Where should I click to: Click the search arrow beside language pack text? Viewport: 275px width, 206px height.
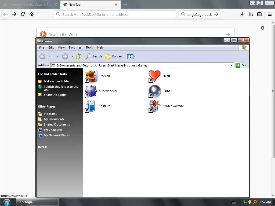click(216, 14)
